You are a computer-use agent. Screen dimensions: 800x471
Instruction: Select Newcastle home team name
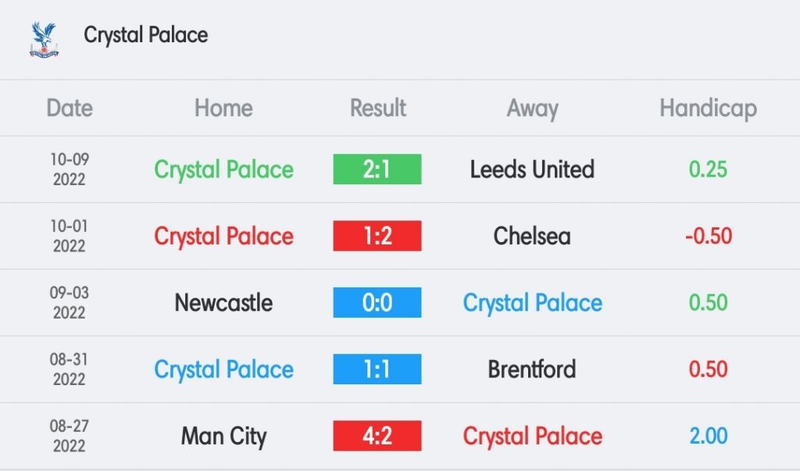click(x=223, y=303)
